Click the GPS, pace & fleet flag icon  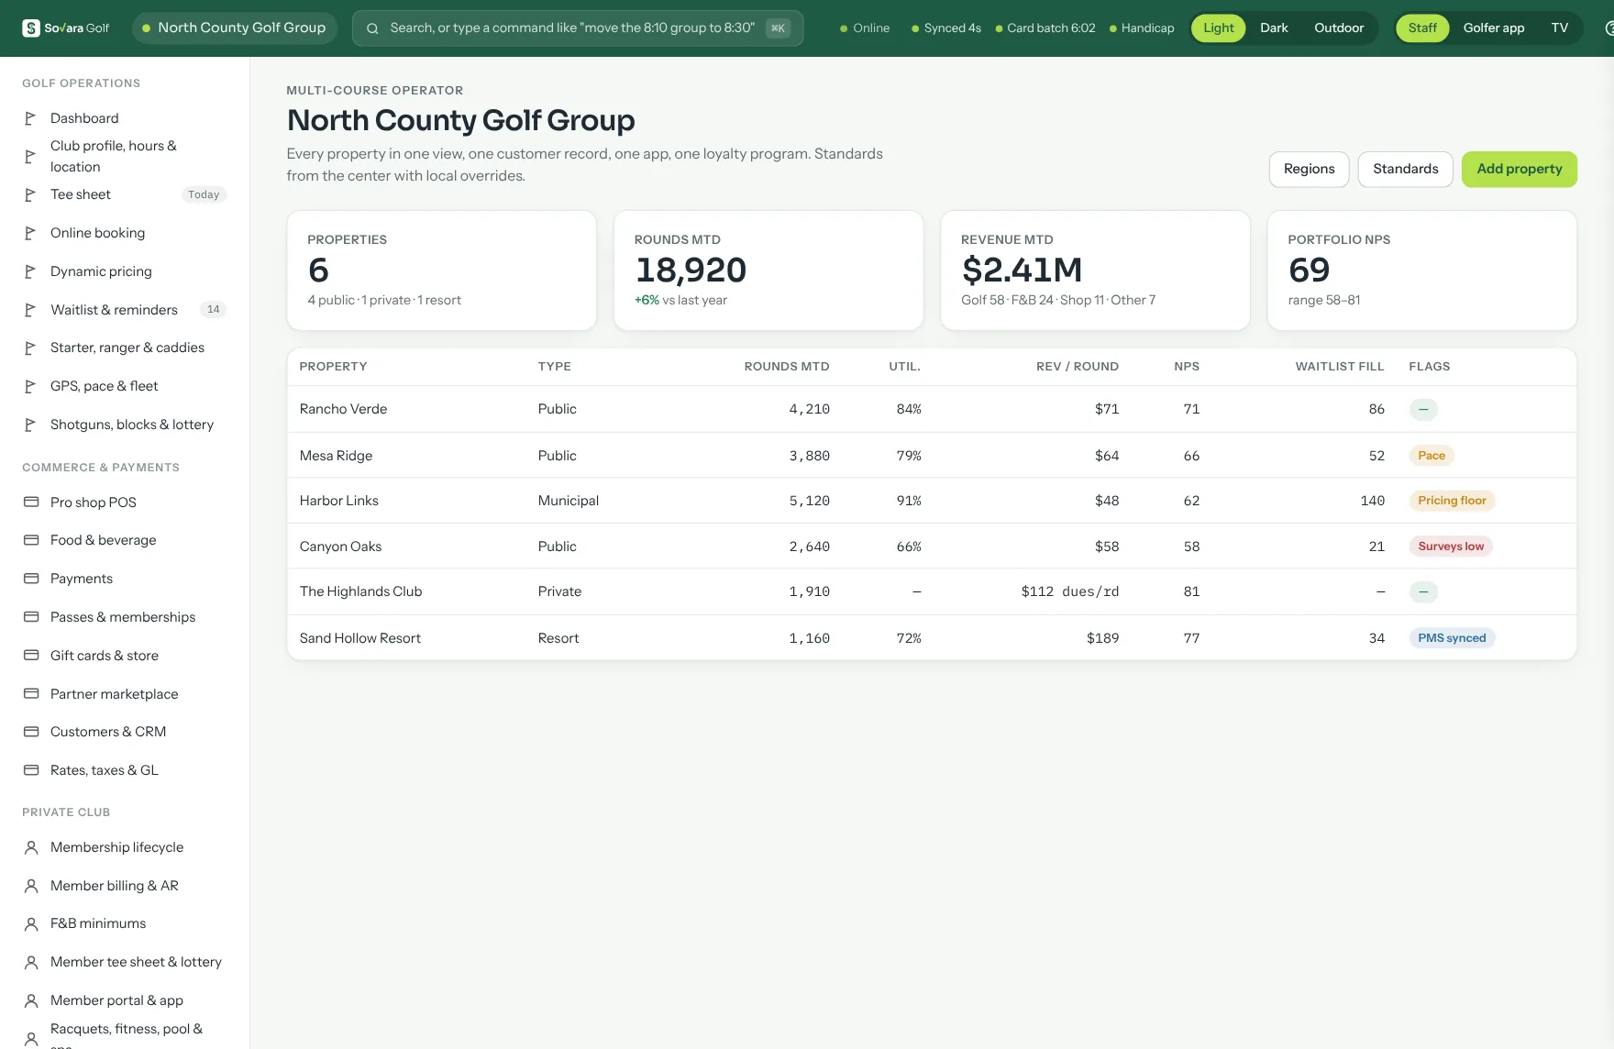[x=30, y=386]
